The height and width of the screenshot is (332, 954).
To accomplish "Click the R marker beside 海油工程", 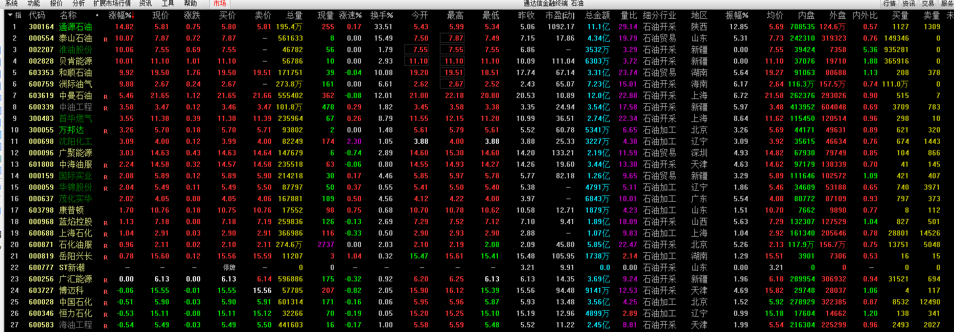I will pyautogui.click(x=106, y=326).
